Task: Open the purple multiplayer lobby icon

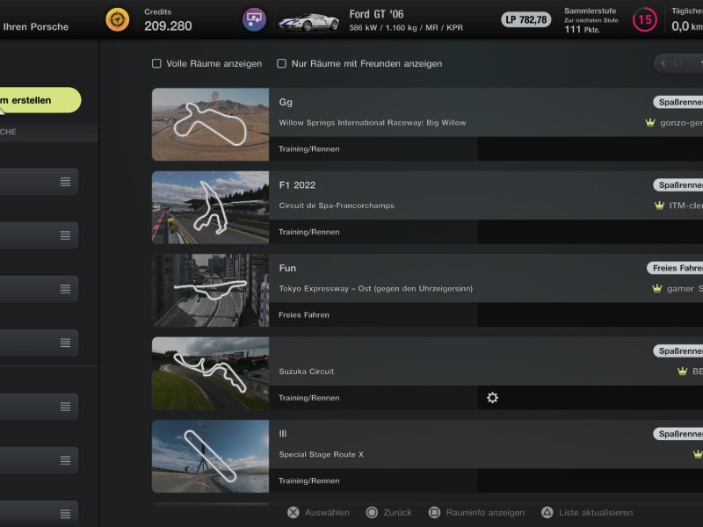Action: [254, 19]
